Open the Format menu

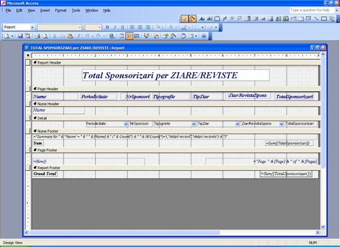tap(60, 10)
